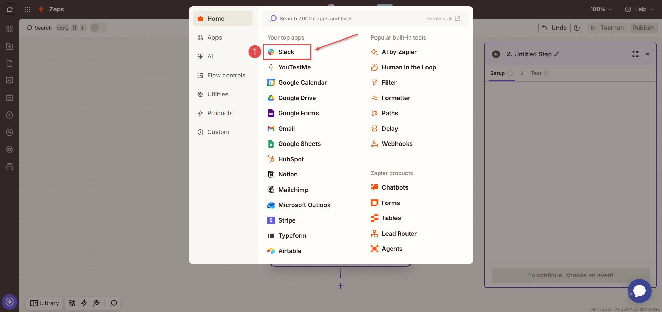Screen dimensions: 662x312
Task: Choose the Google Calendar app
Action: (x=302, y=83)
